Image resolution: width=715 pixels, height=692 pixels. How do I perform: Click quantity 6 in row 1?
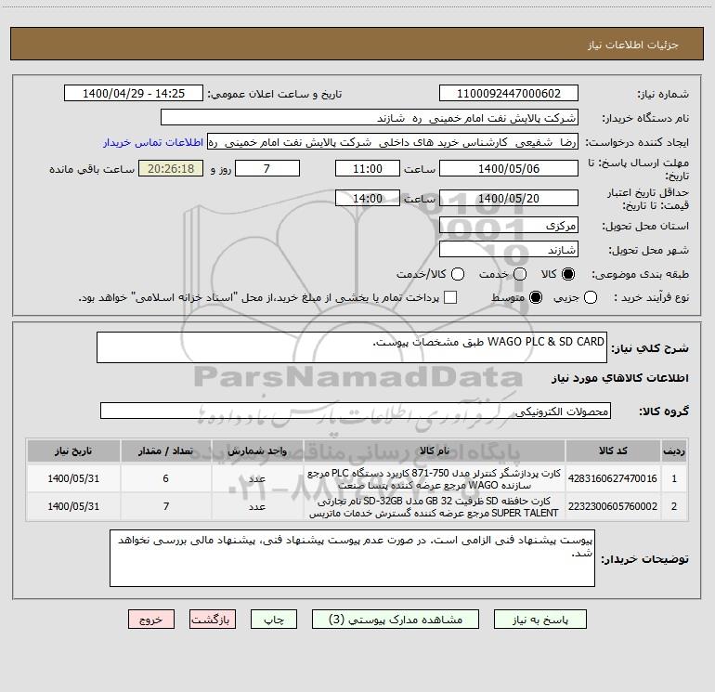[166, 478]
